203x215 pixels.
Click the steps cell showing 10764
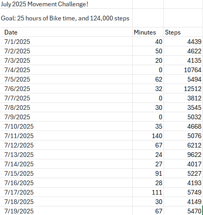[x=183, y=70]
